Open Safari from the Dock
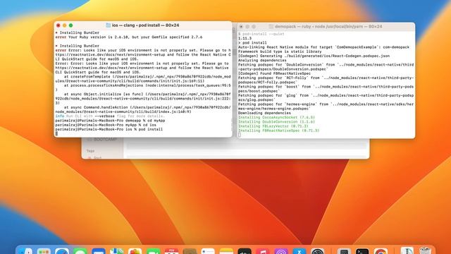This screenshot has width=451, height=254. tap(62, 251)
